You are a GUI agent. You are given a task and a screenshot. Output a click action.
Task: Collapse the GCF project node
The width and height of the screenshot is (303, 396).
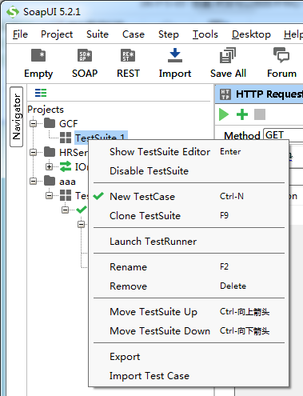34,123
